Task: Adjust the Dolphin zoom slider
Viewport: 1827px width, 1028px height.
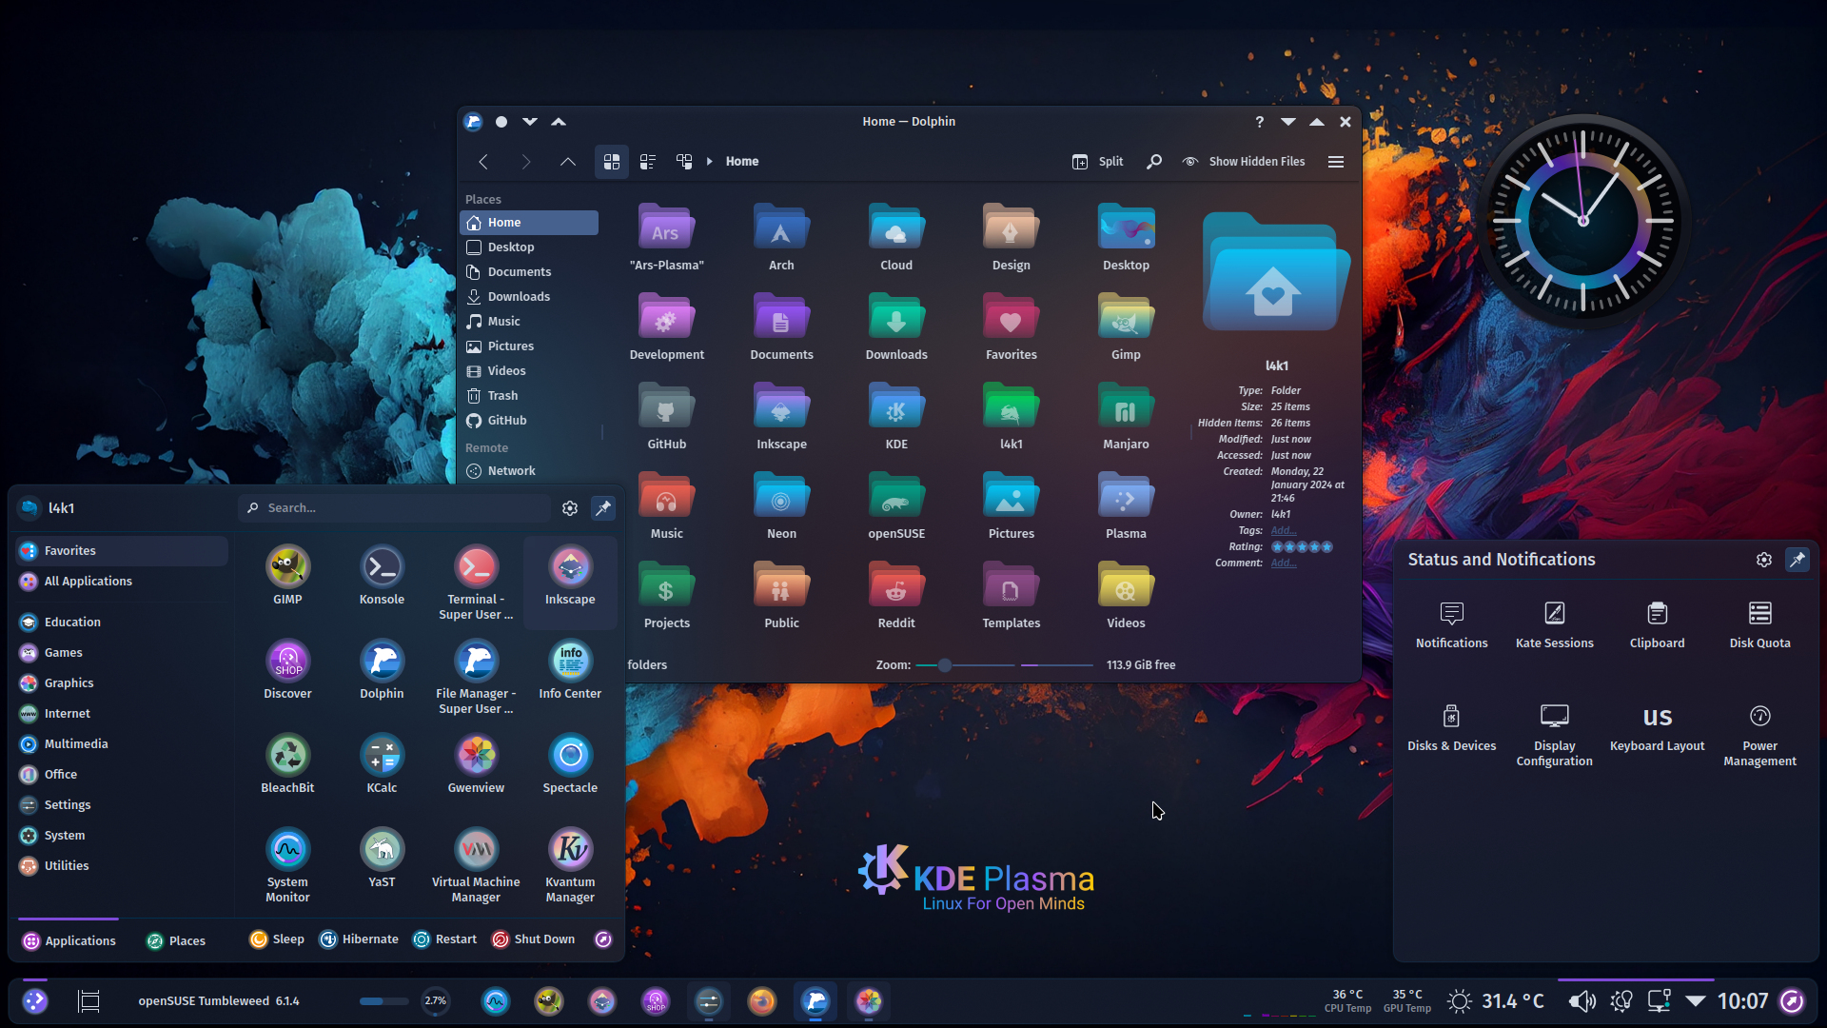Action: coord(964,665)
